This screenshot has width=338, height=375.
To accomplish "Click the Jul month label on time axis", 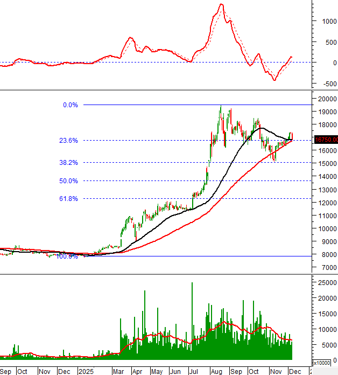I will pyautogui.click(x=193, y=371).
